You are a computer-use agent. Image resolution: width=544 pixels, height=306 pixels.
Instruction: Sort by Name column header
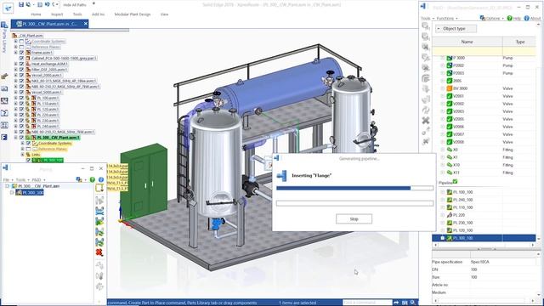pyautogui.click(x=467, y=42)
